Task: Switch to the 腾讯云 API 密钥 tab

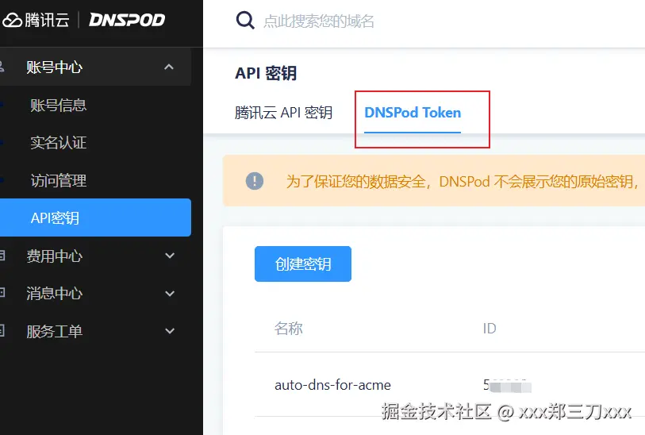Action: click(x=283, y=113)
